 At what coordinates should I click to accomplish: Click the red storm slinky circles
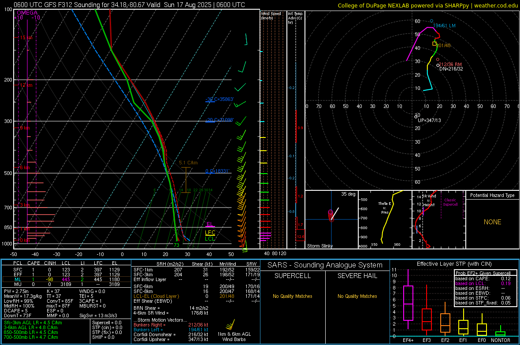pos(331,215)
